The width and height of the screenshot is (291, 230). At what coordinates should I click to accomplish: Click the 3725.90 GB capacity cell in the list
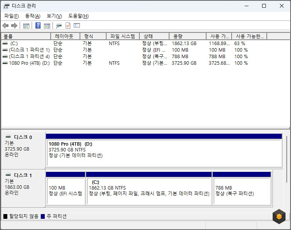point(184,63)
